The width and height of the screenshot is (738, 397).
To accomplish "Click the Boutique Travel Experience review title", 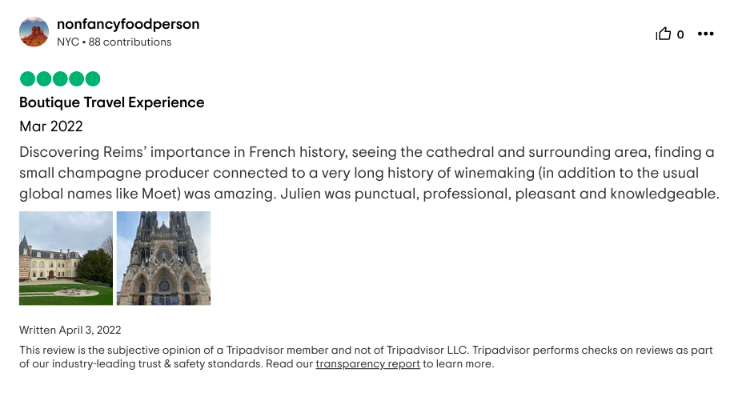I will pos(111,102).
